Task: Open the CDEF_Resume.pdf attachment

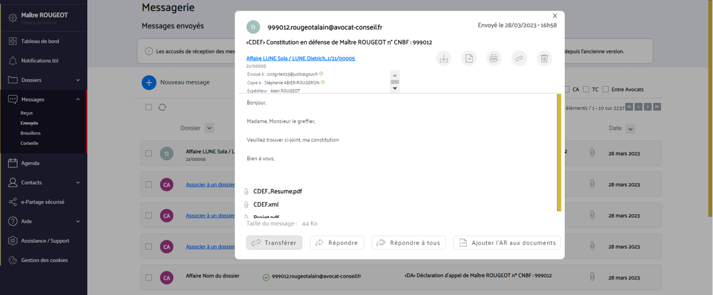Action: coord(277,191)
